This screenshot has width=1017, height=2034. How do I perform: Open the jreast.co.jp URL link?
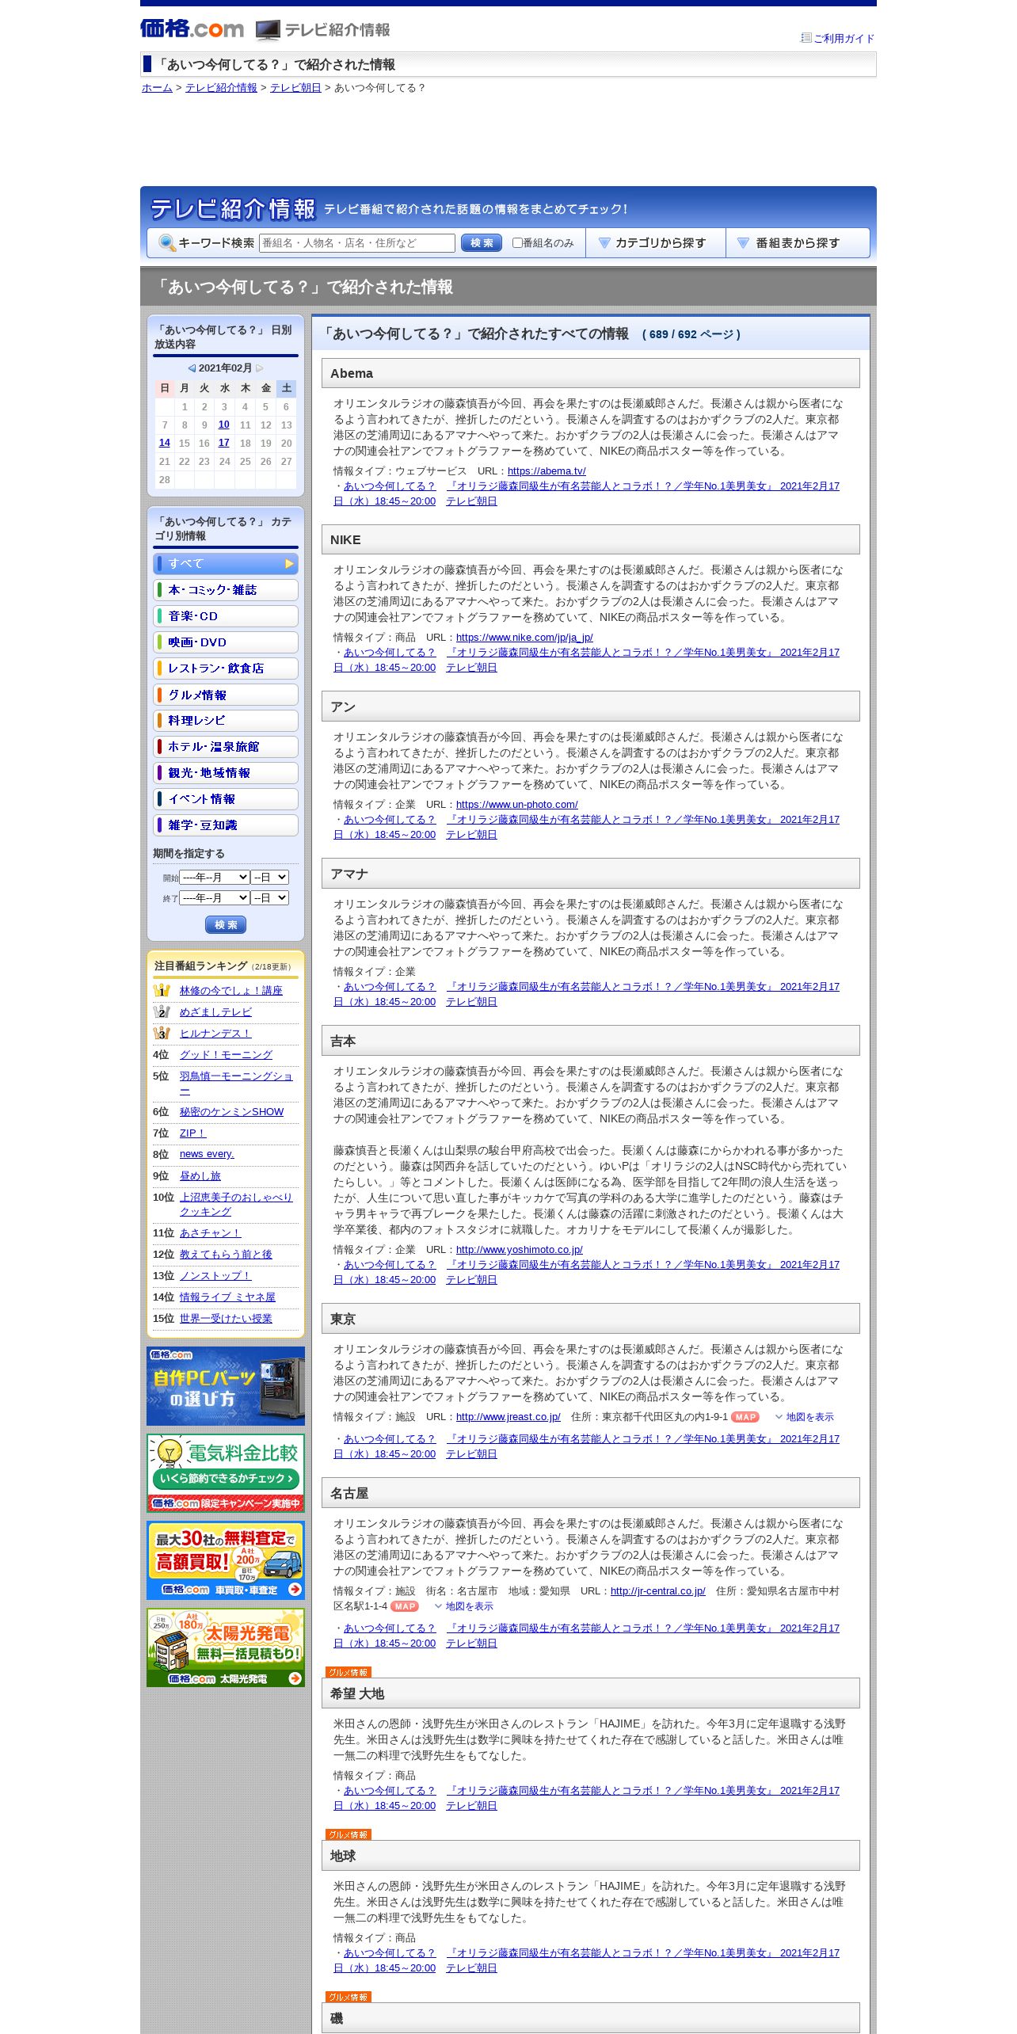coord(508,1416)
